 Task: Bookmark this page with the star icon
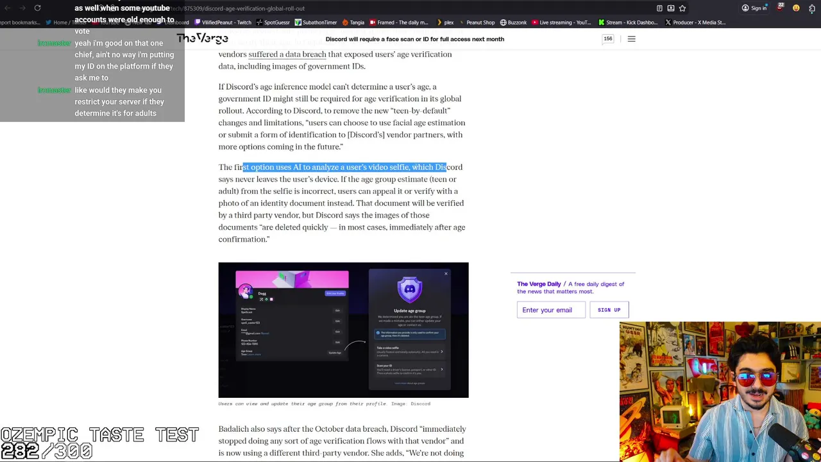[682, 8]
